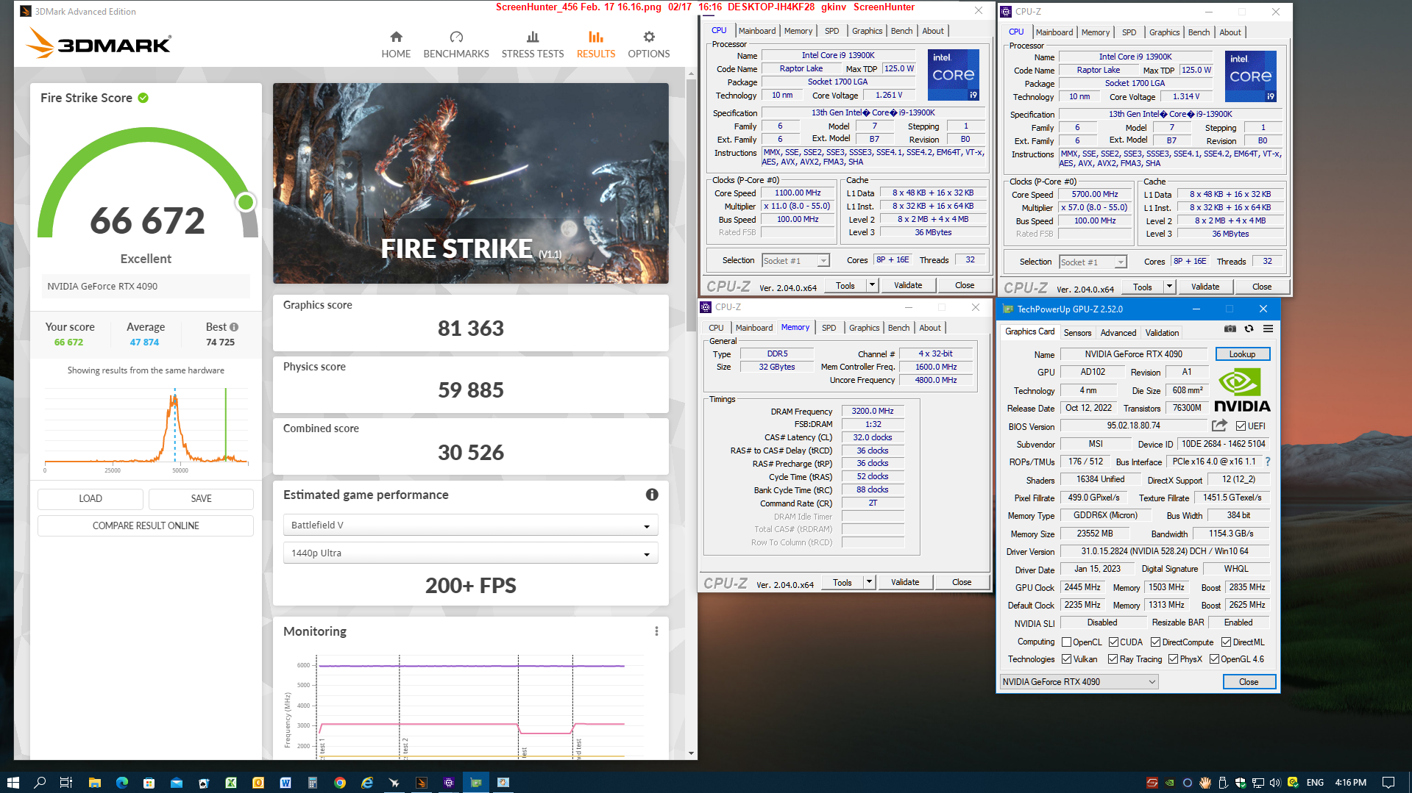This screenshot has width=1412, height=793.
Task: Click the green validation check beside Fire Strike Score
Action: pyautogui.click(x=143, y=98)
